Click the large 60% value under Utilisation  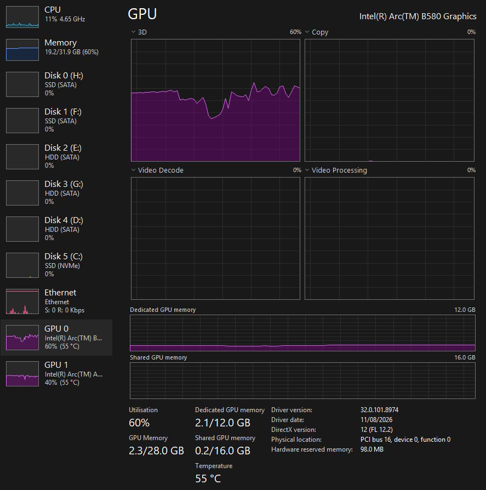[x=139, y=423]
